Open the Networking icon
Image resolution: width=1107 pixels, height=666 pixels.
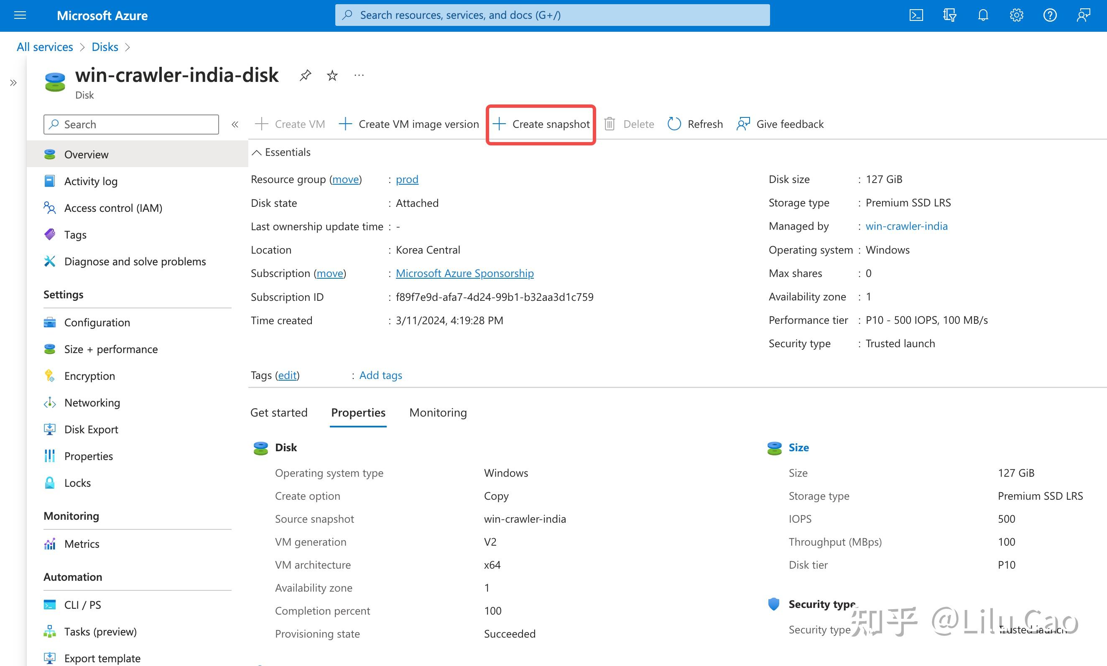point(50,402)
